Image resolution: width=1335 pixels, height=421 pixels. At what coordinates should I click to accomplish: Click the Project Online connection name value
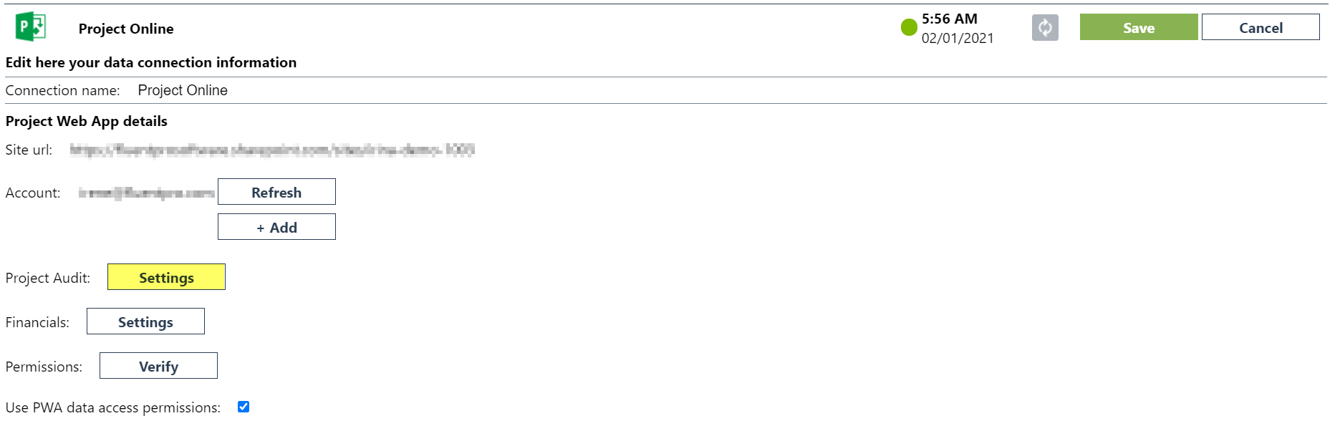point(183,90)
